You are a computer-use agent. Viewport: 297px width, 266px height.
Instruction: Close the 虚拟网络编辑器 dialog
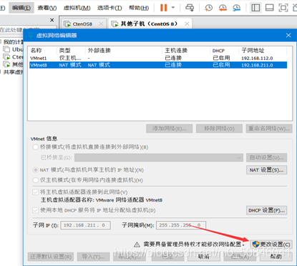(x=288, y=35)
